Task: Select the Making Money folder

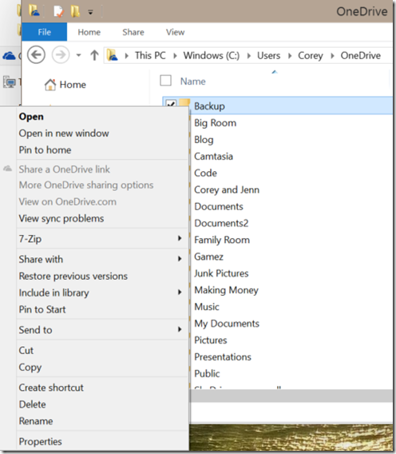Action: pos(226,290)
